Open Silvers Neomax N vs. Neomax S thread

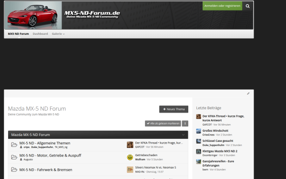(155, 168)
